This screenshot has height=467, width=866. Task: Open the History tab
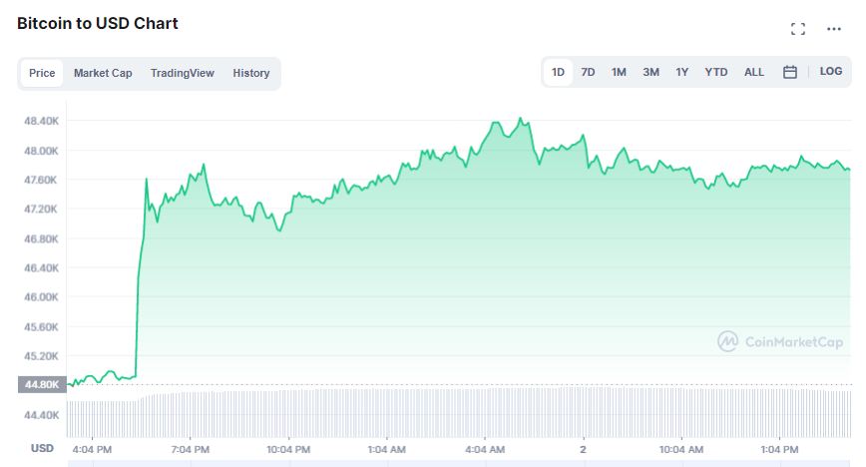[x=251, y=73]
